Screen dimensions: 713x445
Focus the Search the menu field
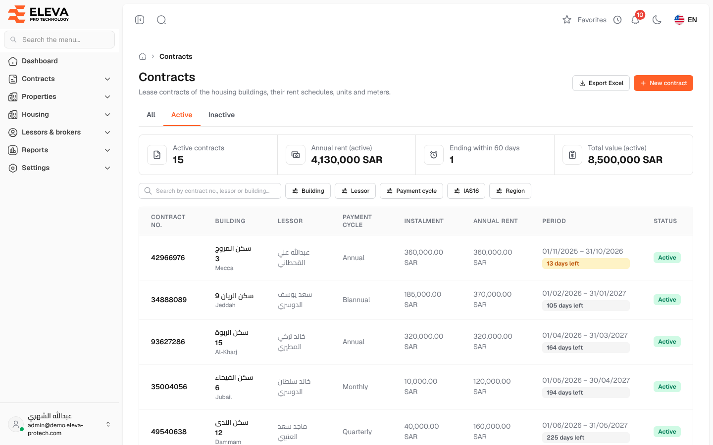59,40
